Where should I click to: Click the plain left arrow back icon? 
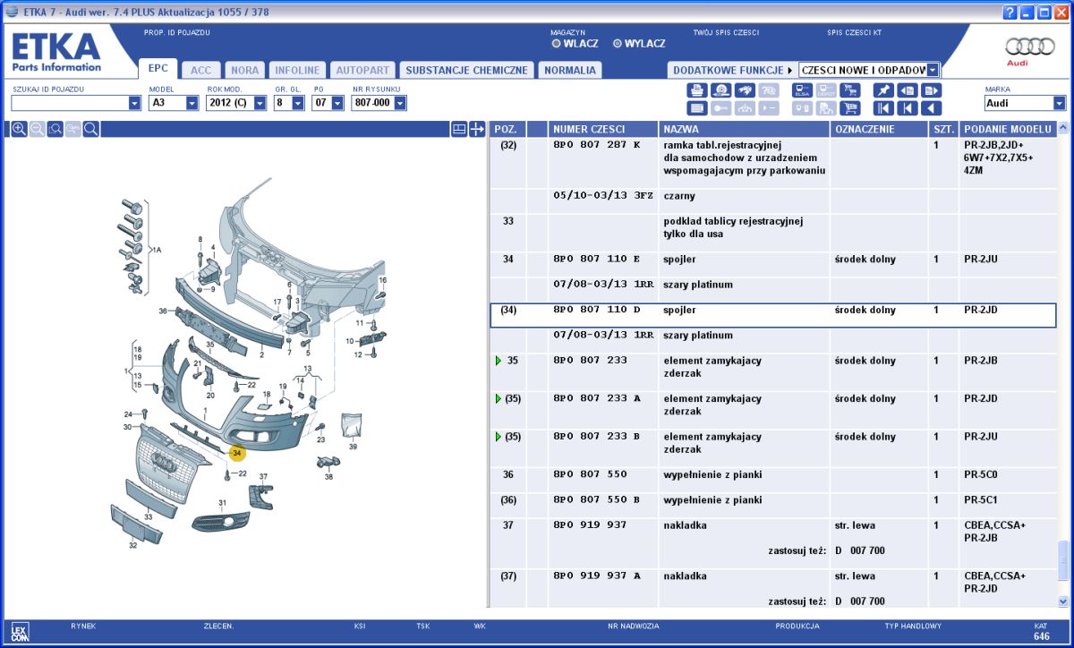coord(931,108)
